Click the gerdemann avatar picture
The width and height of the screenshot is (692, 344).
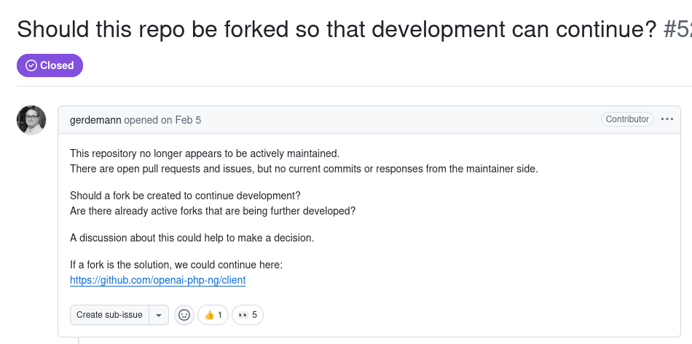pos(31,120)
